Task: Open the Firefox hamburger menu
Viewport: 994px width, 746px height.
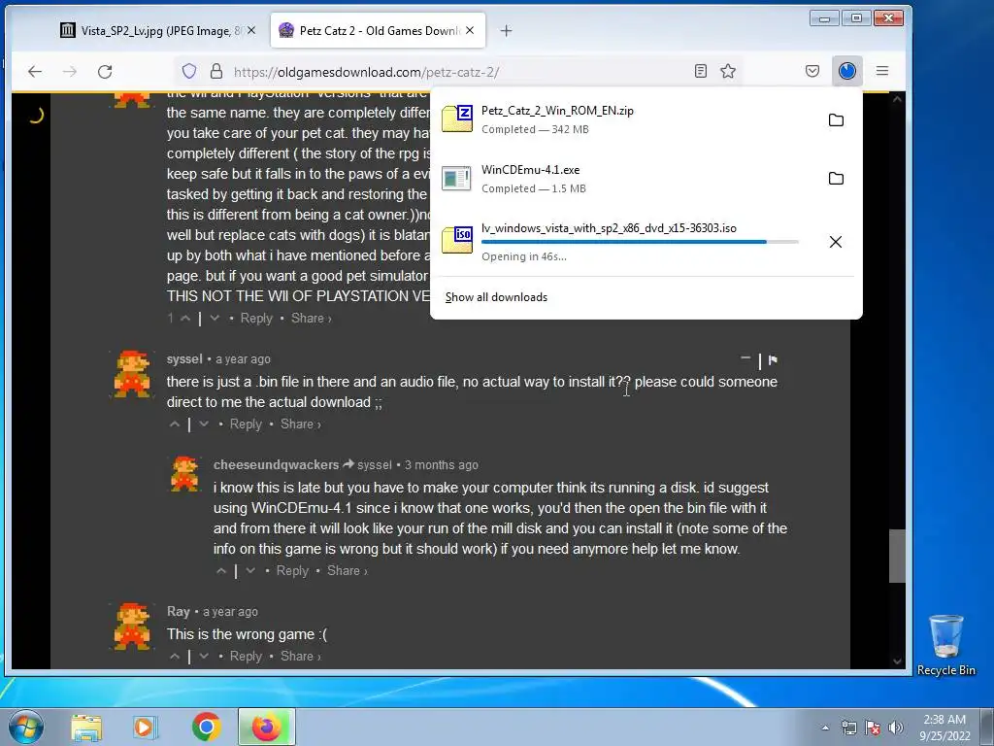Action: (x=882, y=71)
